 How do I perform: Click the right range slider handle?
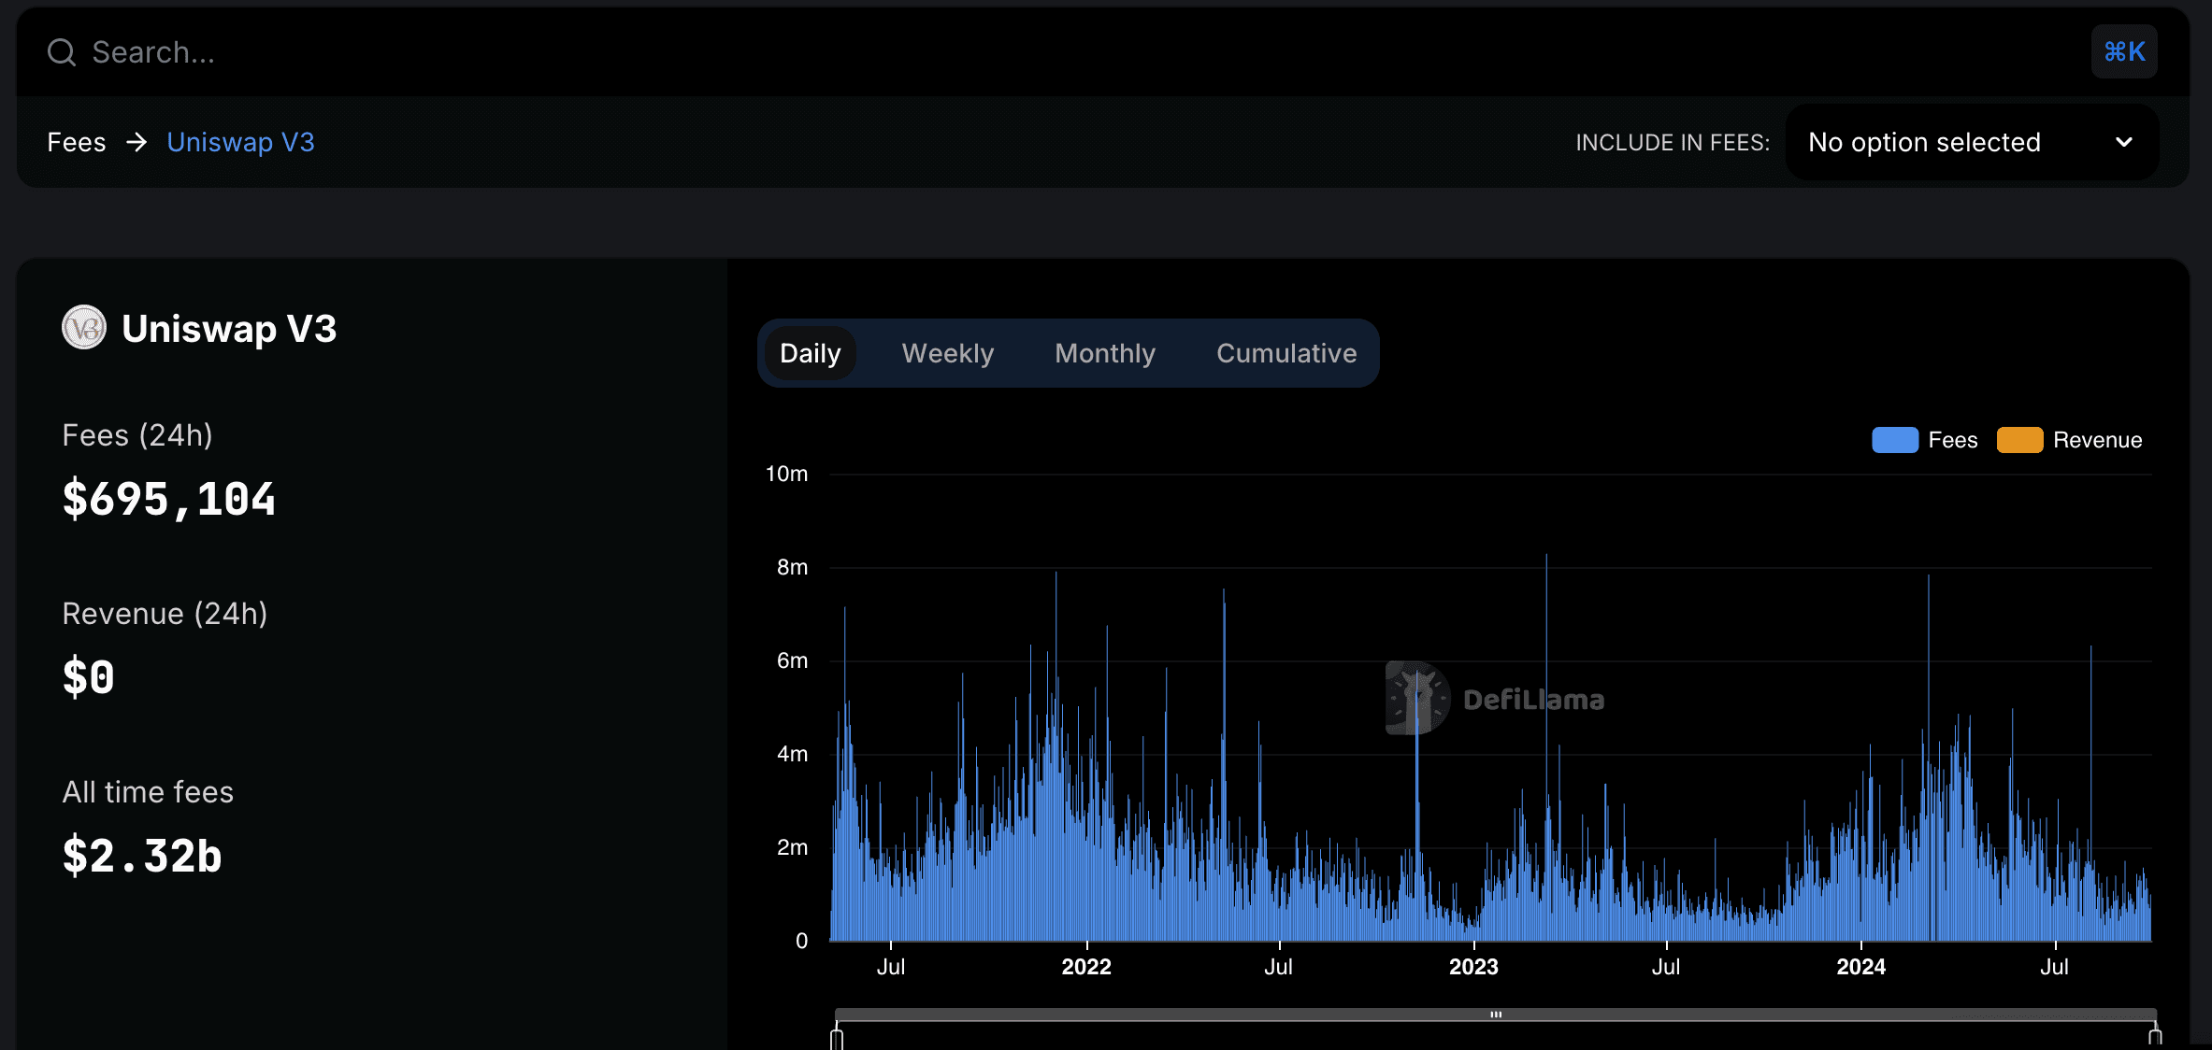tap(2155, 1037)
